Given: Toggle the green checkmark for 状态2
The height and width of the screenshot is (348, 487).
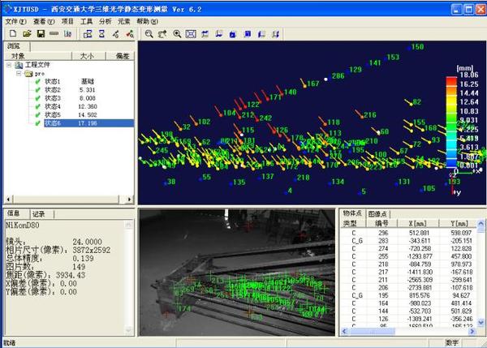Looking at the screenshot, I should (38, 90).
